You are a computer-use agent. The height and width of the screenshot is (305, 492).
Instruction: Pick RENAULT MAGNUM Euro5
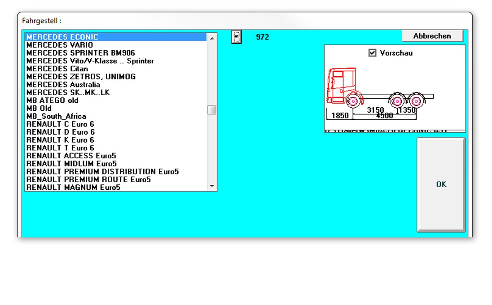coord(116,187)
